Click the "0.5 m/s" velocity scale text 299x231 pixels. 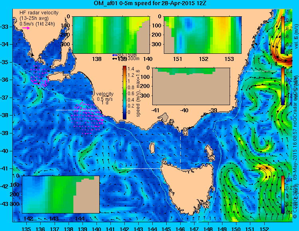[105, 99]
